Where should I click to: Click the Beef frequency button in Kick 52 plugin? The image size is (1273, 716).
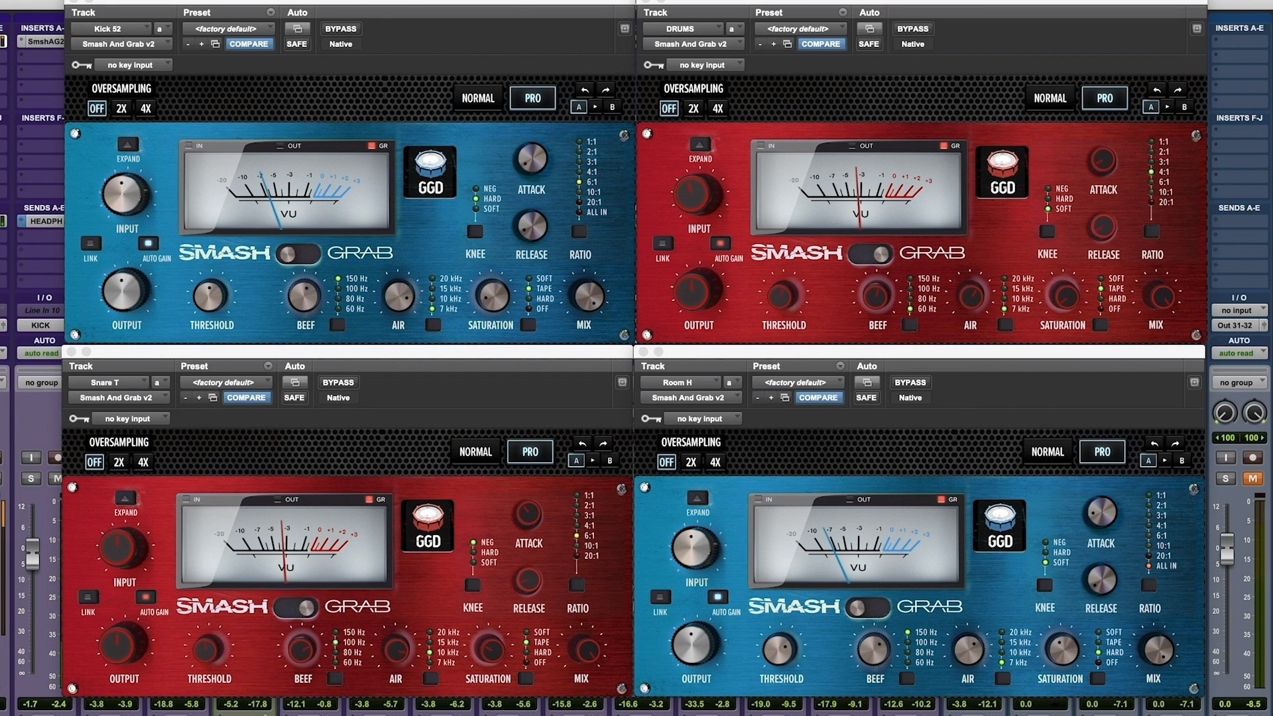[337, 325]
